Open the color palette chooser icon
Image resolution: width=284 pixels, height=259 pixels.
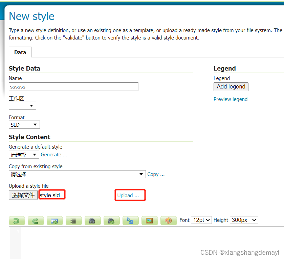169,221
